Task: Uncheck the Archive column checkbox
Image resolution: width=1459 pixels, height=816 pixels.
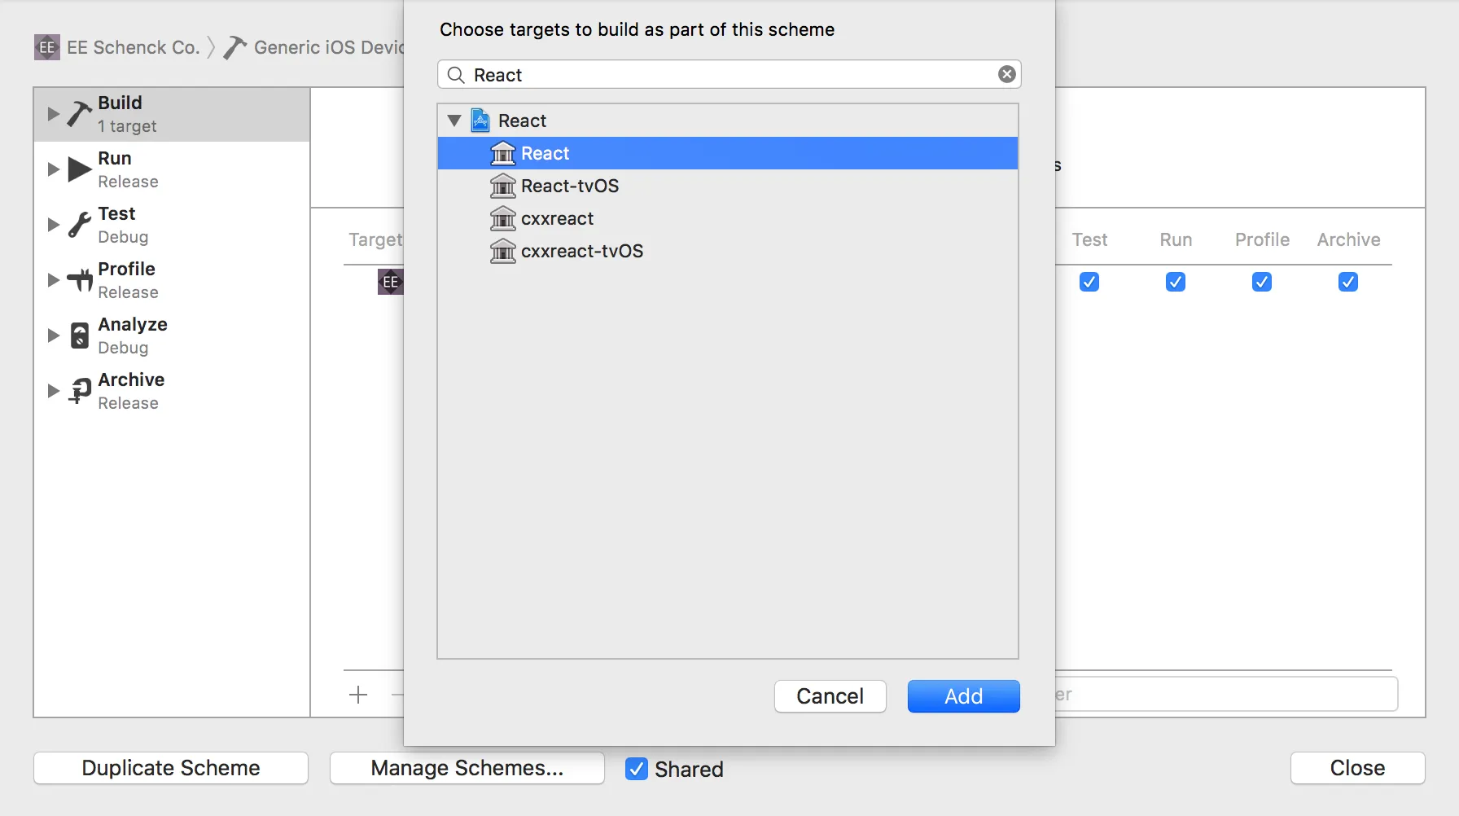Action: (1348, 282)
